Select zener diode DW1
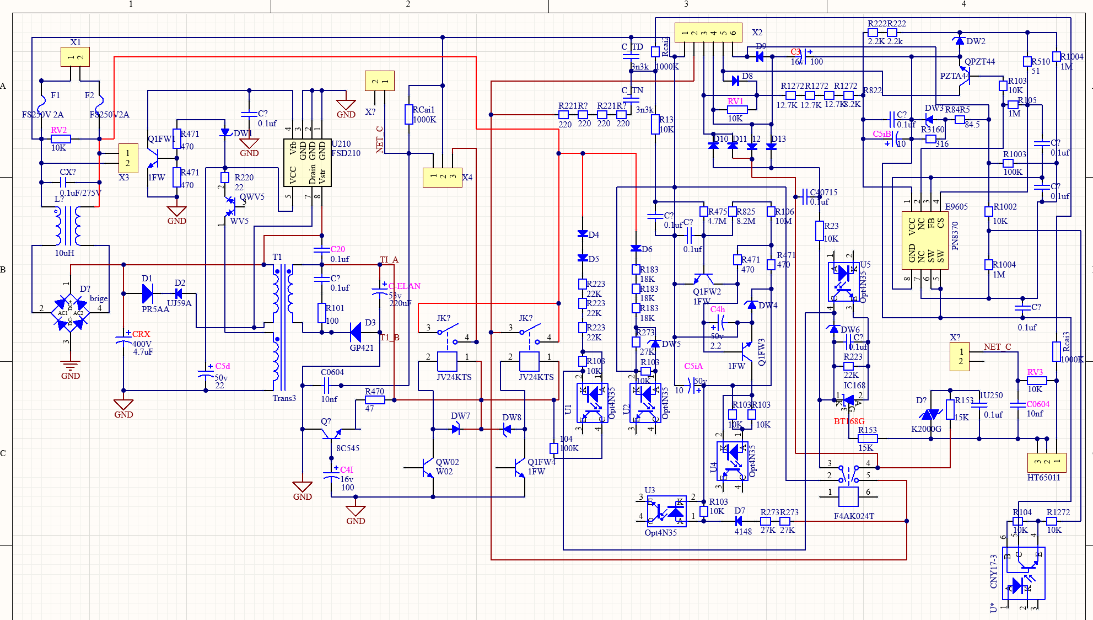Viewport: 1093px width, 620px height. pos(225,132)
